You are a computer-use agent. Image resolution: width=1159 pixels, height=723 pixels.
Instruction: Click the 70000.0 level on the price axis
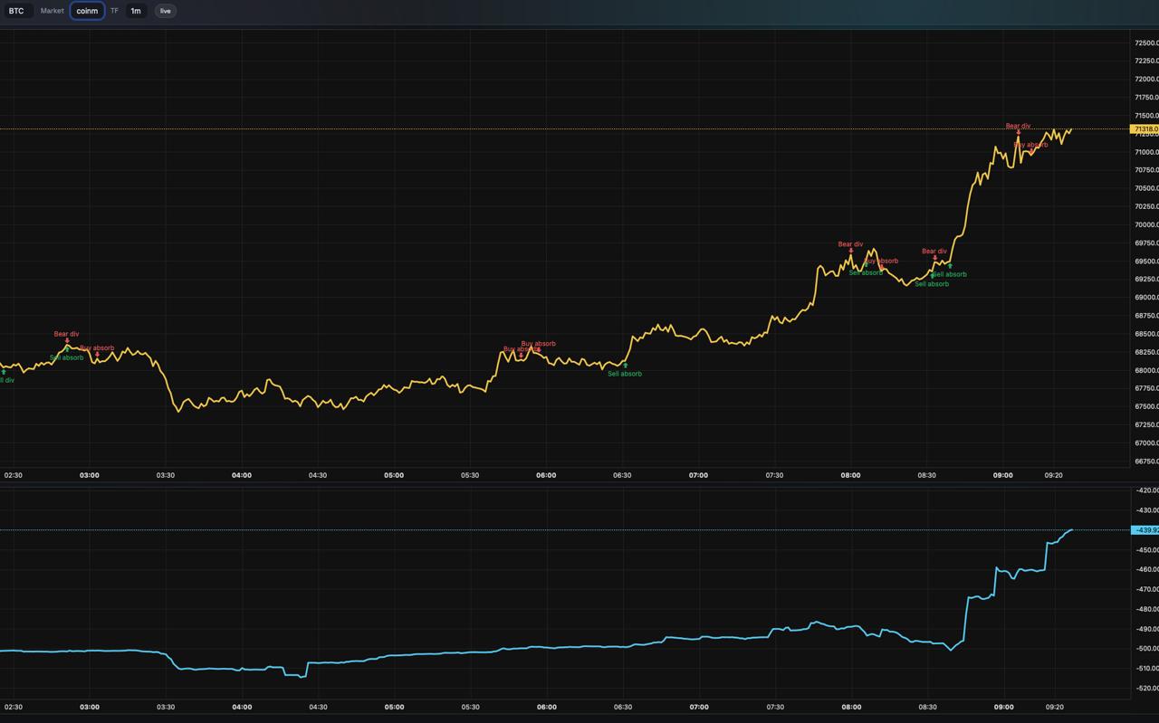click(x=1145, y=225)
